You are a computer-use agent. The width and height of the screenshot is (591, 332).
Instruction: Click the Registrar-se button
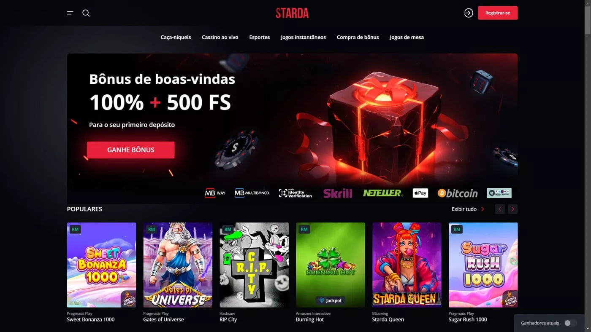pos(498,13)
